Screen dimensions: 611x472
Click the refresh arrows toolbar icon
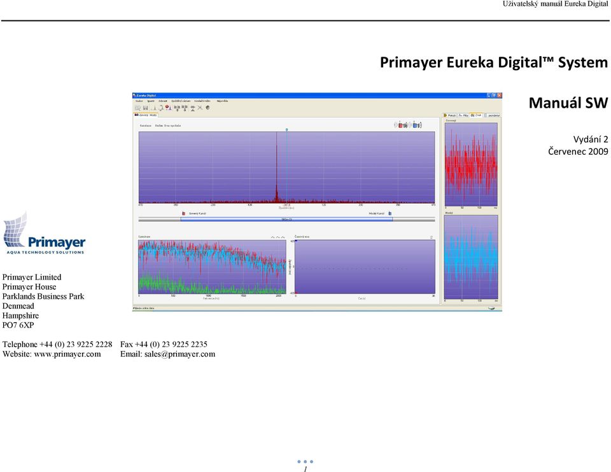[161, 108]
